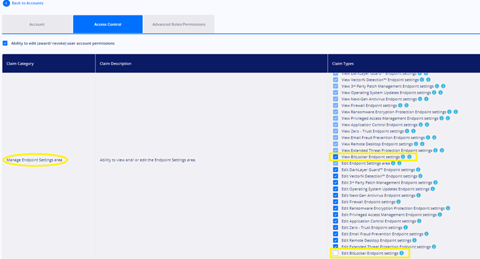Click rightmost info icon beside View Remote Desktop settings
The width and height of the screenshot is (480, 259).
click(x=422, y=144)
